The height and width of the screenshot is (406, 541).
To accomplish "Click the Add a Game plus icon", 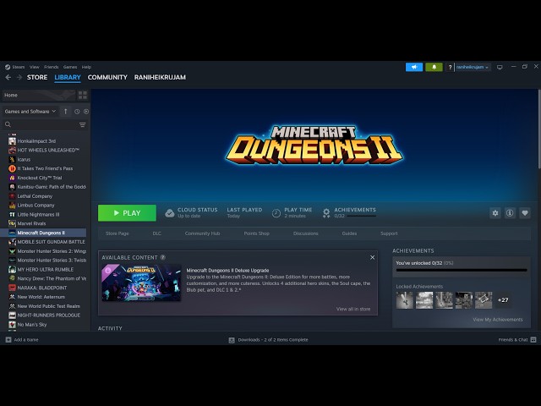I will (8, 340).
